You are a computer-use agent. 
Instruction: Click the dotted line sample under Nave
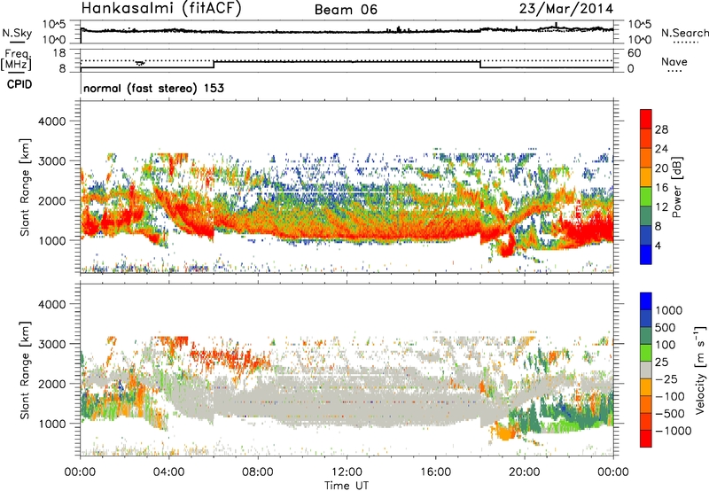tap(675, 72)
